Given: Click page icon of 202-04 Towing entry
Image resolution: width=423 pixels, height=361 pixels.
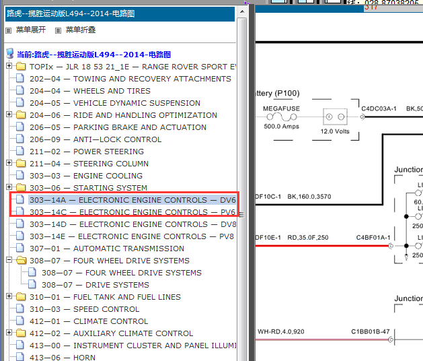Looking at the screenshot, I should [x=20, y=78].
